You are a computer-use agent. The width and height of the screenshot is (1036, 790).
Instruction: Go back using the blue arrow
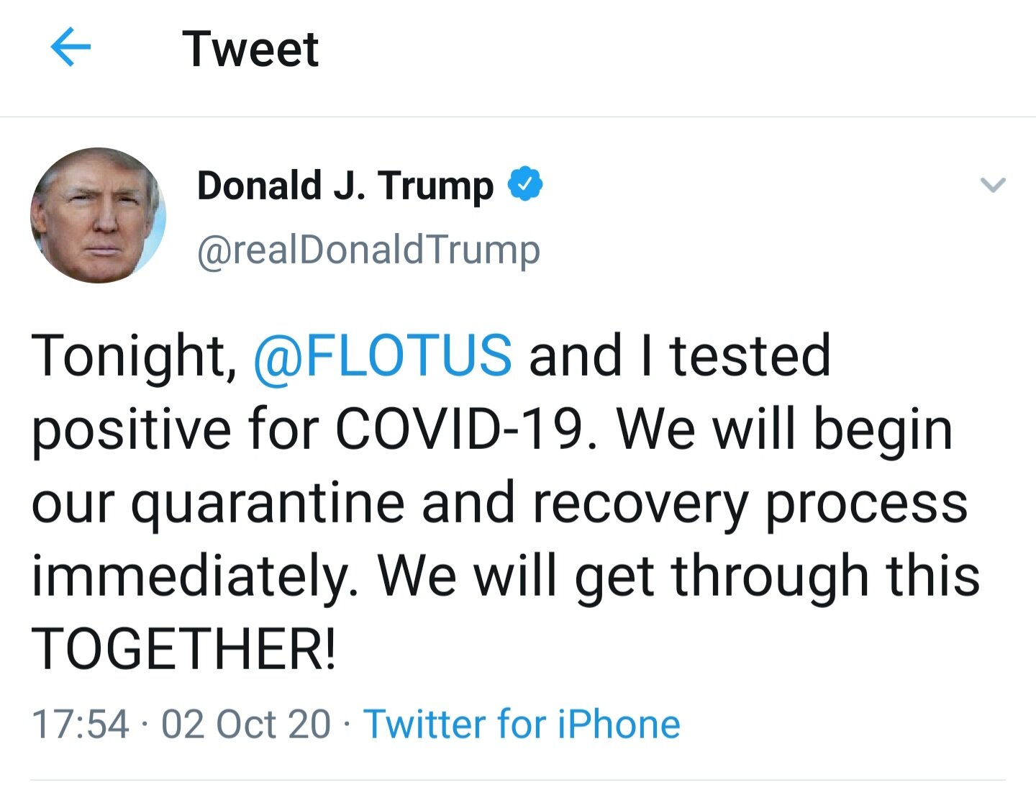coord(71,47)
